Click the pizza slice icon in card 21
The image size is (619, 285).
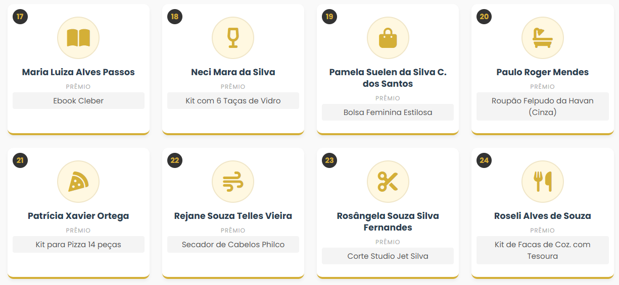tap(78, 182)
